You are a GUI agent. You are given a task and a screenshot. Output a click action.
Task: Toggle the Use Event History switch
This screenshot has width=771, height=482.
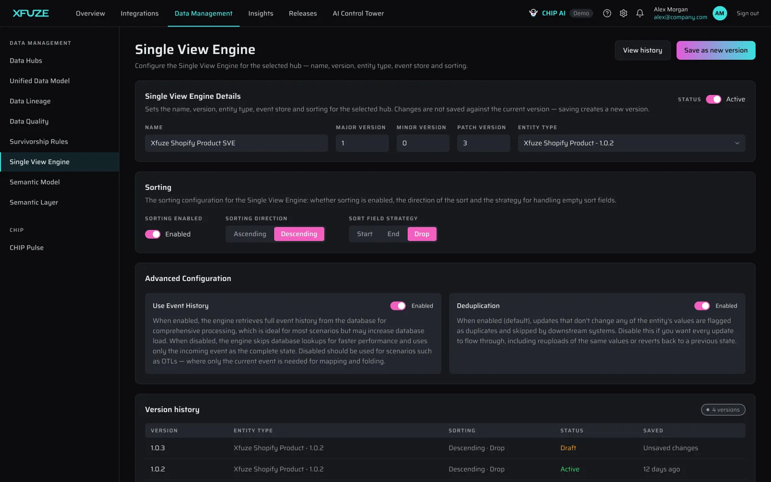tap(398, 306)
